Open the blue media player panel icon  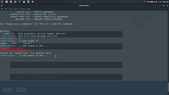coord(24,2)
